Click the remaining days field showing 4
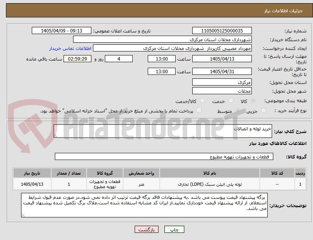313x240 pixels. tap(119, 59)
